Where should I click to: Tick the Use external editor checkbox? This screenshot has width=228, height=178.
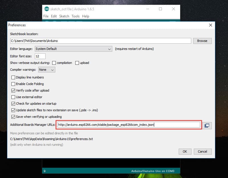[x=13, y=97]
